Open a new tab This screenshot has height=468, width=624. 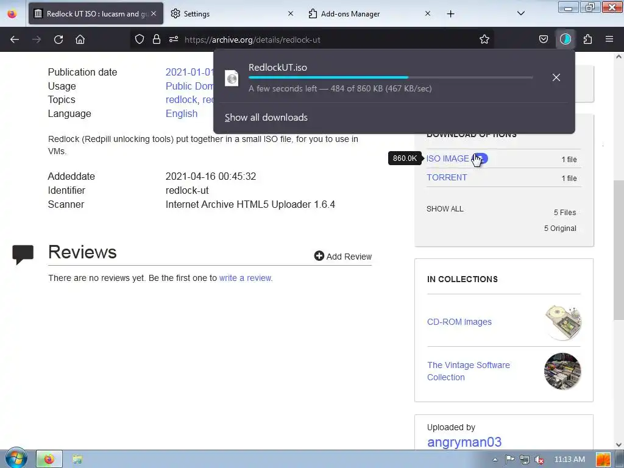pos(450,14)
